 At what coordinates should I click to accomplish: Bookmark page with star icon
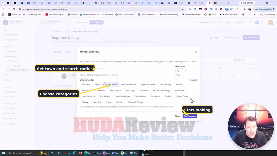tap(183, 9)
